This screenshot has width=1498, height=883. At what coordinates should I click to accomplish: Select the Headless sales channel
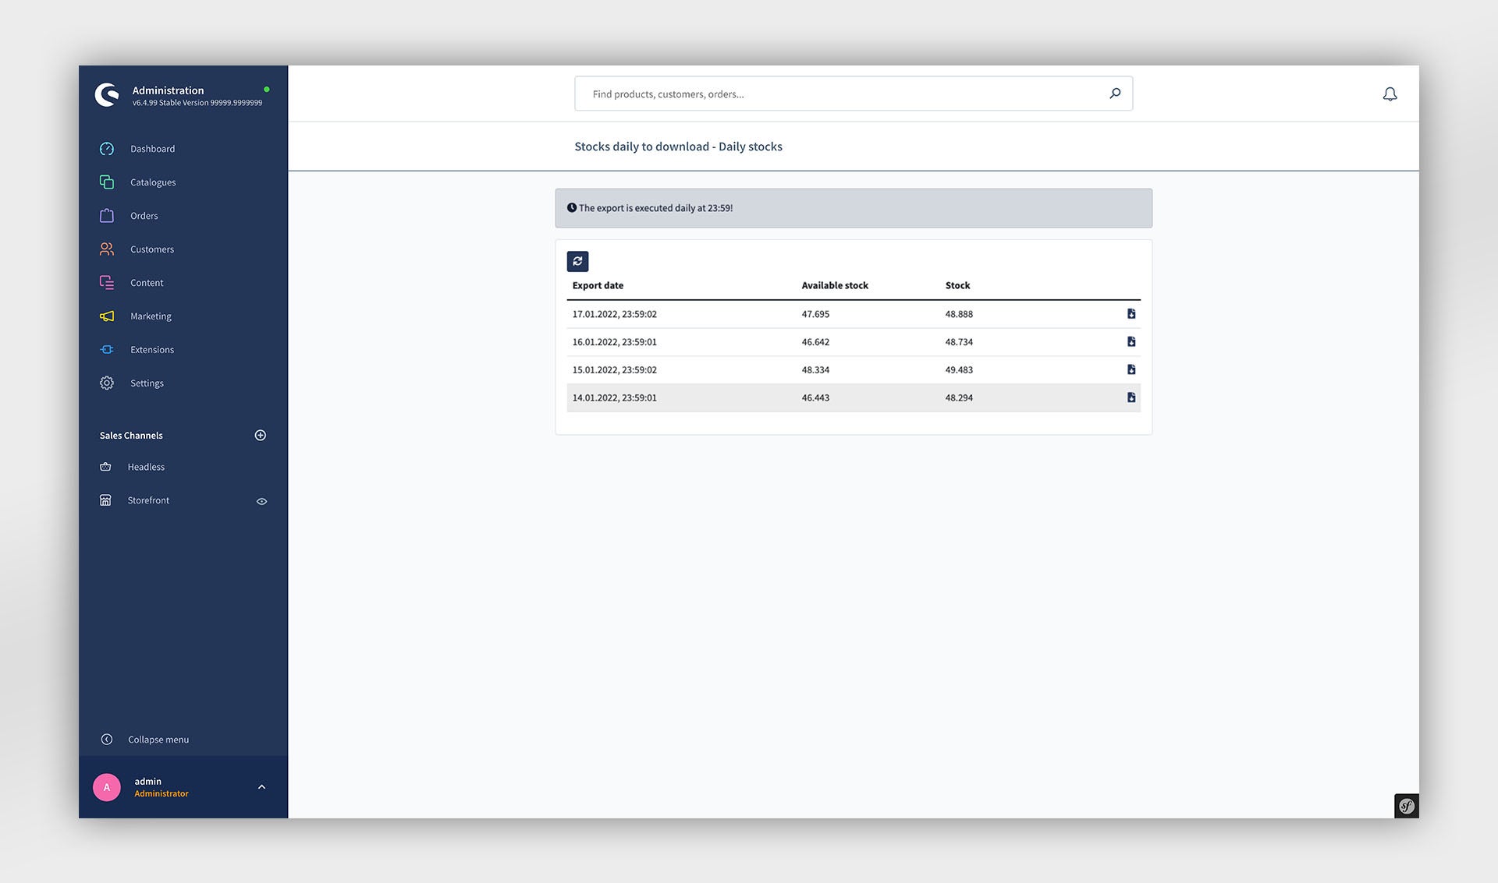(x=146, y=467)
